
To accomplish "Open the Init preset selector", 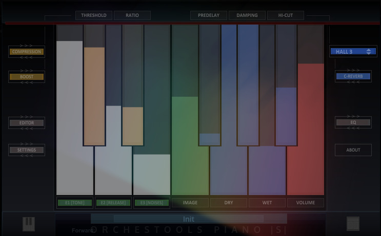I will 189,219.
